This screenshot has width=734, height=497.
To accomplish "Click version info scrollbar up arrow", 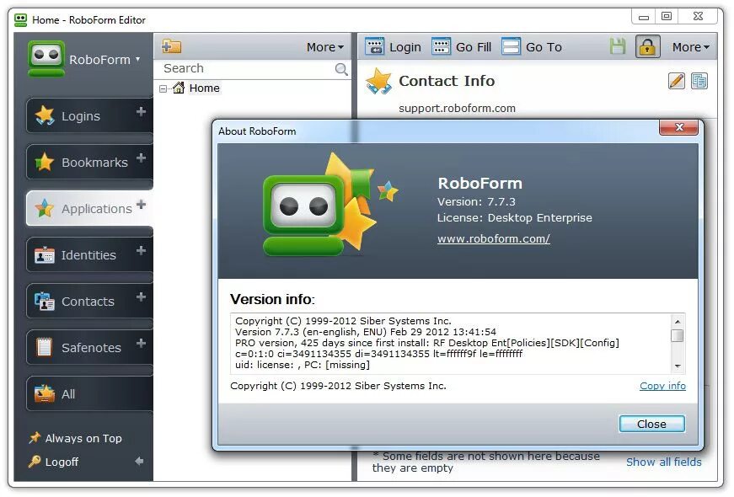I will tap(678, 321).
